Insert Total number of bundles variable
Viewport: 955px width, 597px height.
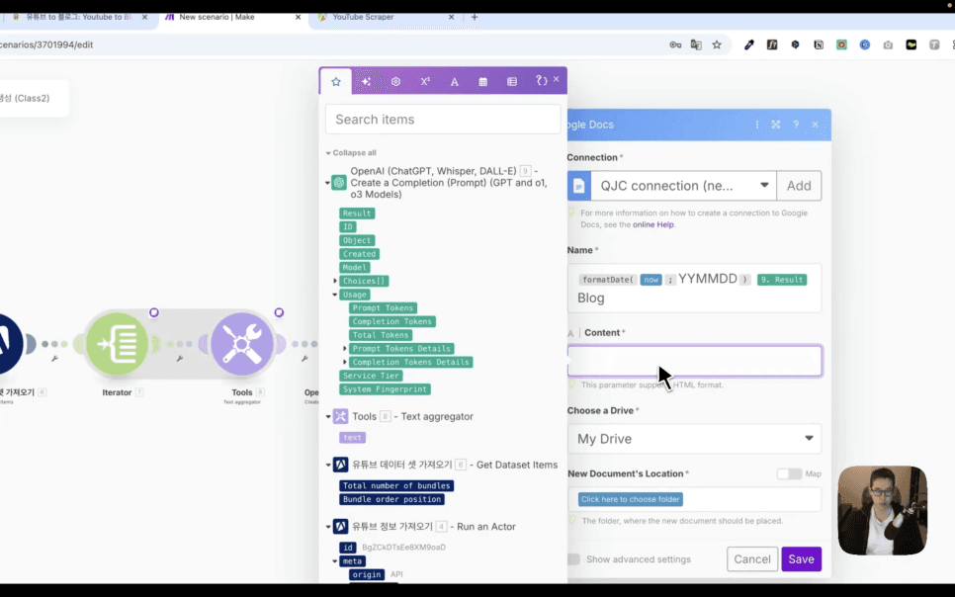pos(396,485)
